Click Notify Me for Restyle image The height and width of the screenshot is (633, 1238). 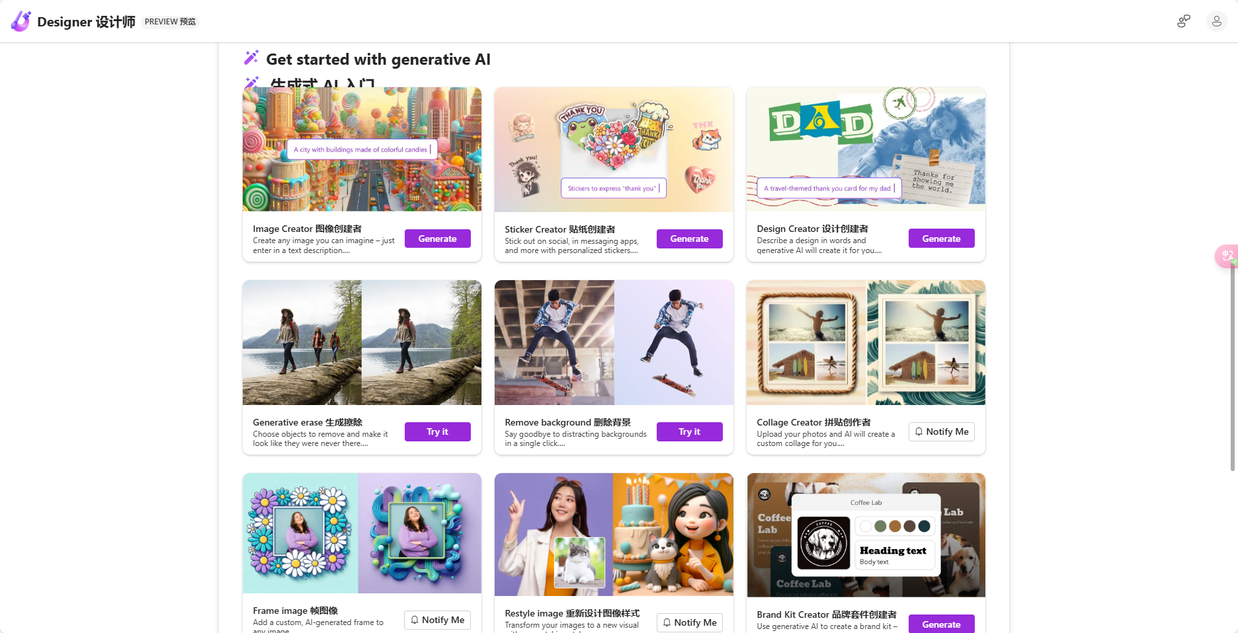(x=689, y=622)
